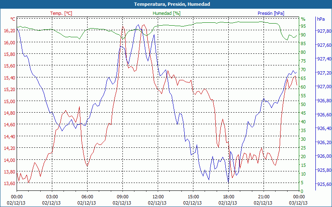Click the temperature axis value '16,00'
Screen dimensions: 332x207
[10, 43]
